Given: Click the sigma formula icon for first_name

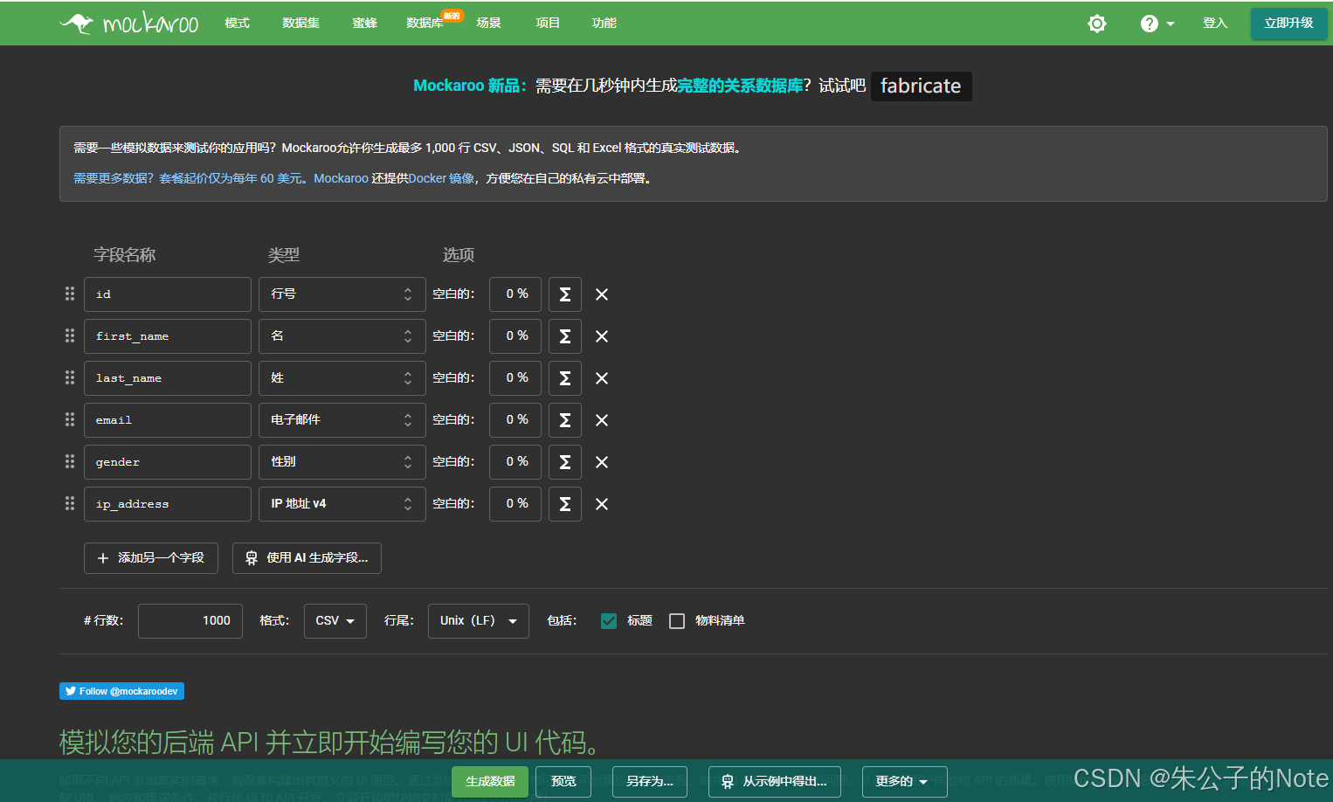Looking at the screenshot, I should (x=565, y=336).
